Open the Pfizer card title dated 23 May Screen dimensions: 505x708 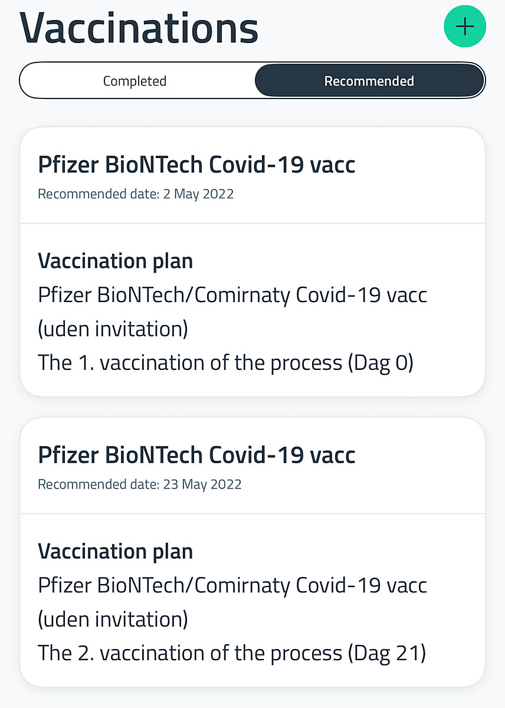tap(196, 455)
